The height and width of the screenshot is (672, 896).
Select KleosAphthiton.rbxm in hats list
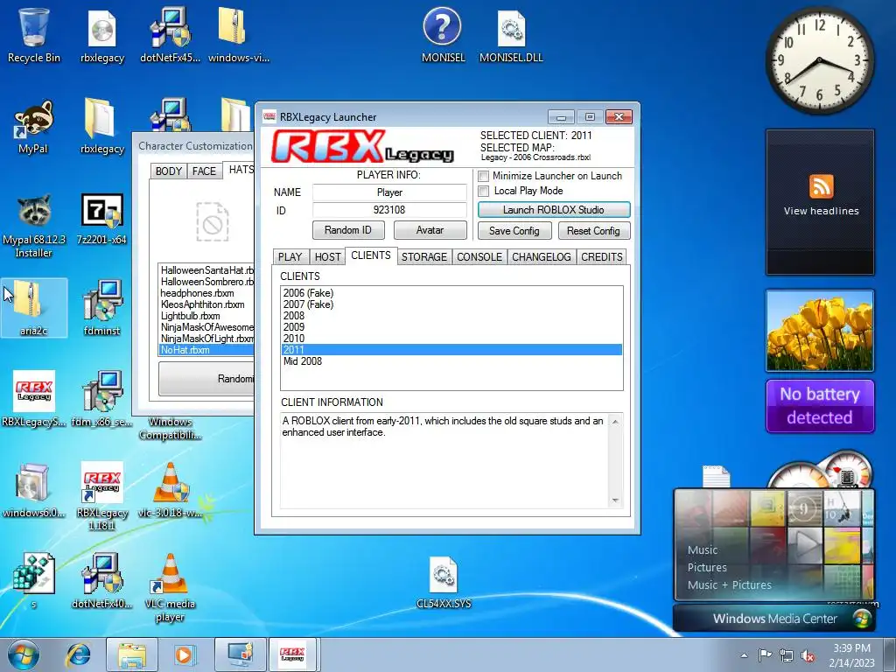[x=206, y=304]
